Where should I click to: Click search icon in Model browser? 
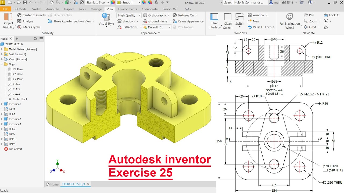click(35, 39)
